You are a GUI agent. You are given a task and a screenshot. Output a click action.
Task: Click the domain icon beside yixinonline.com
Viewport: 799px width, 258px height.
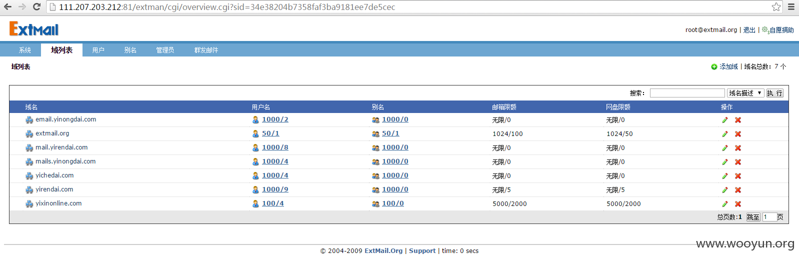tap(29, 204)
